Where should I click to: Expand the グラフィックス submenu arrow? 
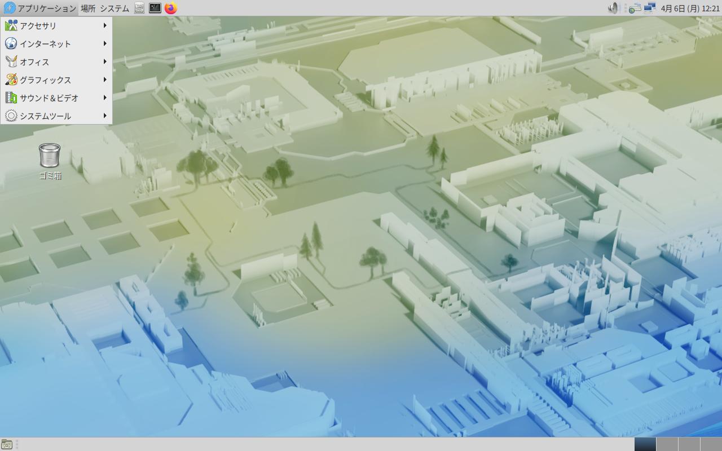click(105, 79)
